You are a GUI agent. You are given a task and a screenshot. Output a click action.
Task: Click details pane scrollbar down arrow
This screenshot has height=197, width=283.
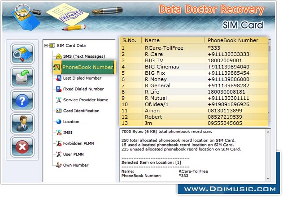click(x=268, y=179)
